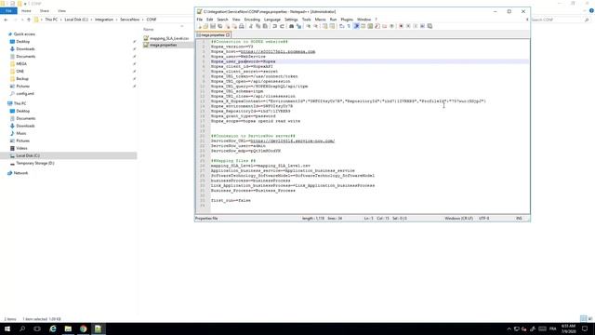This screenshot has width=595, height=335.
Task: Select Videos under This PC
Action: pyautogui.click(x=21, y=148)
